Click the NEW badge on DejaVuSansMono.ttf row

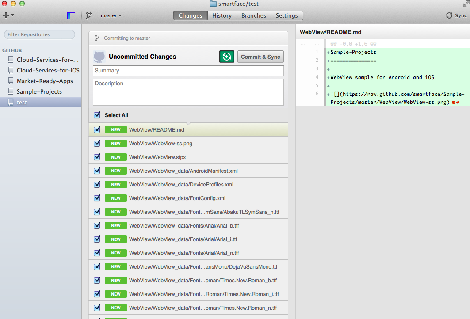point(116,266)
